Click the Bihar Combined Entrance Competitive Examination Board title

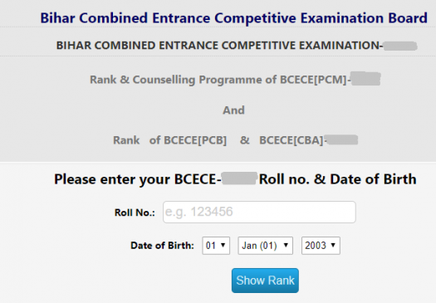tap(234, 18)
